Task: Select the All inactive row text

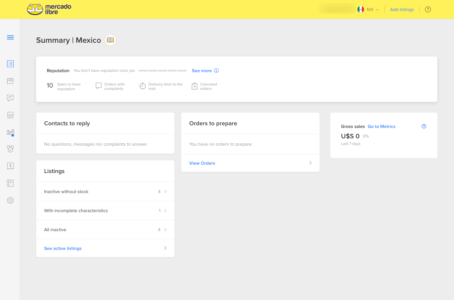Action: coord(55,230)
